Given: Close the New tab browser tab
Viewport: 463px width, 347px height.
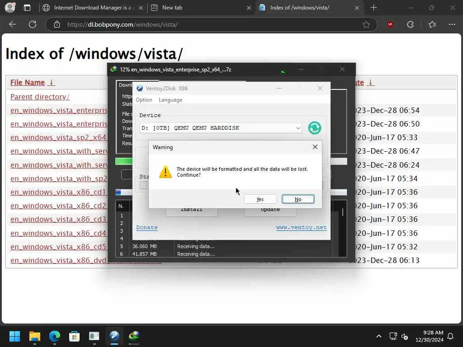Looking at the screenshot, I should tap(249, 8).
